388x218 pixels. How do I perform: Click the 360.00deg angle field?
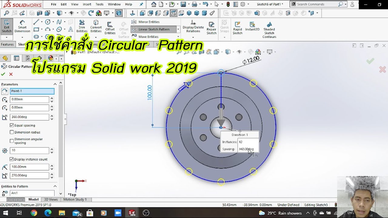pos(29,117)
